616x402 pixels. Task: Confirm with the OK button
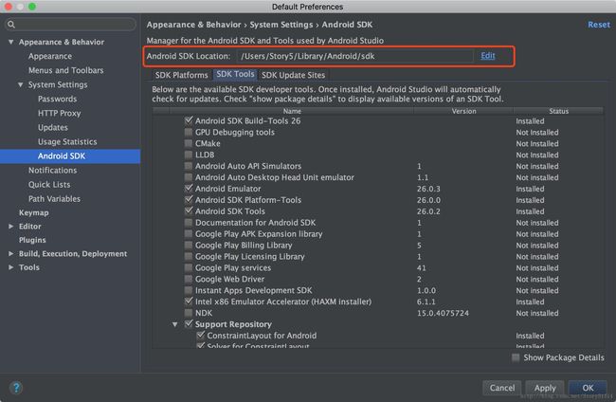click(588, 388)
